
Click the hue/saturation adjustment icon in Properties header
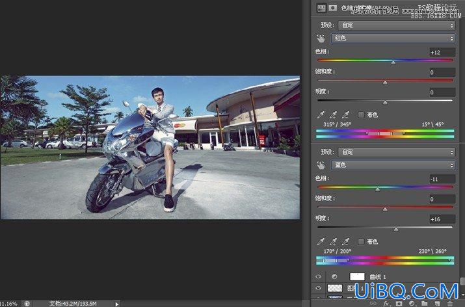pyautogui.click(x=321, y=8)
